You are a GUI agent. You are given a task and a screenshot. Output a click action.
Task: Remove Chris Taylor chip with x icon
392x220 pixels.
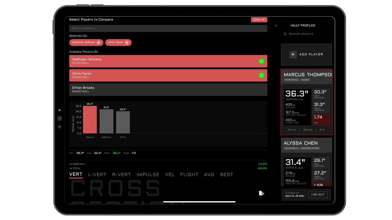(x=127, y=42)
